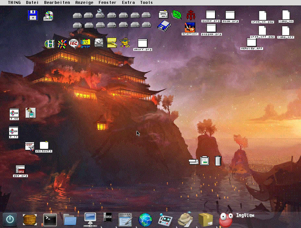Open the doom.prg program
This screenshot has width=301, height=228.
tap(230, 17)
